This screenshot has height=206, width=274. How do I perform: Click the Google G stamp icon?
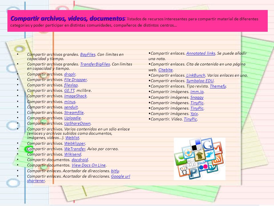pyautogui.click(x=207, y=145)
